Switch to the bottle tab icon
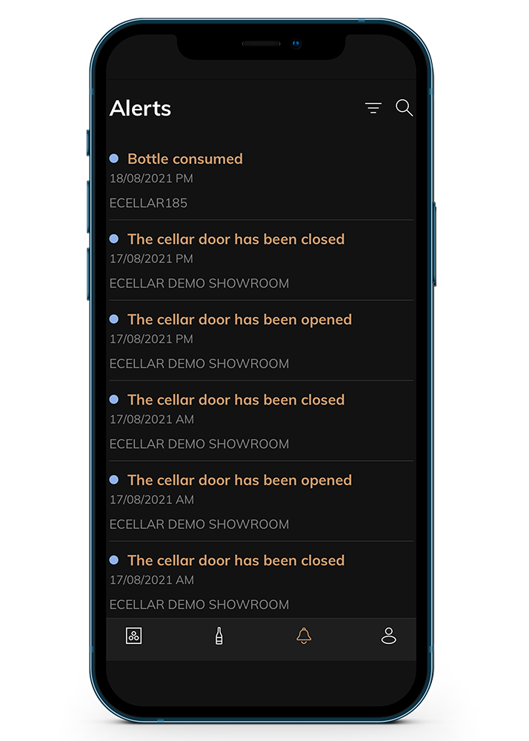 (219, 636)
